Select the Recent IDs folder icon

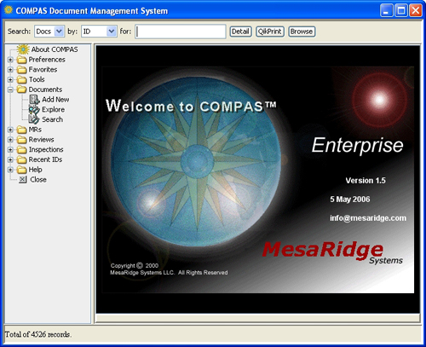point(21,159)
